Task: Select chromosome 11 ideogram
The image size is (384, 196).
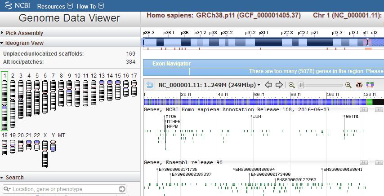Action: [85, 93]
